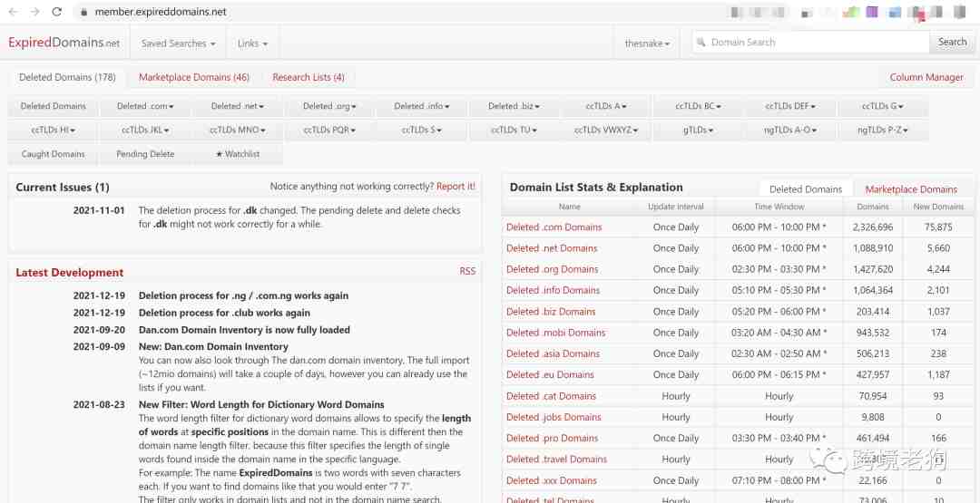Image resolution: width=980 pixels, height=503 pixels.
Task: Open Deleted .jobs Domains link
Action: (x=554, y=417)
